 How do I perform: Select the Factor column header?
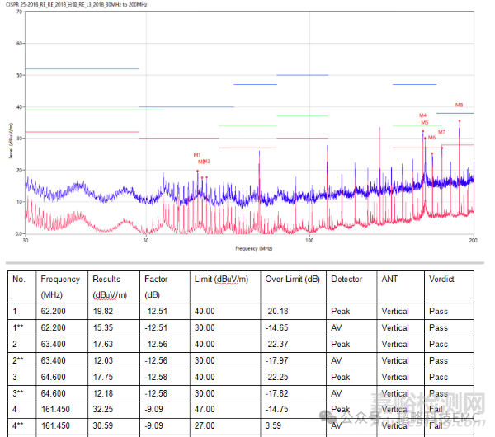[x=156, y=279]
